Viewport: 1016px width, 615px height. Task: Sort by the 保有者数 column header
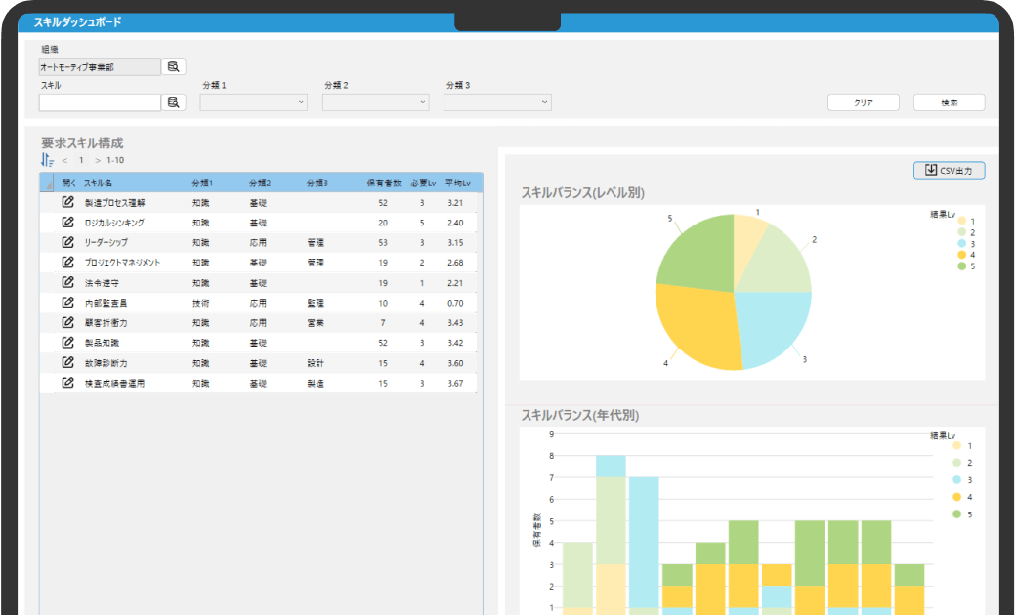383,183
